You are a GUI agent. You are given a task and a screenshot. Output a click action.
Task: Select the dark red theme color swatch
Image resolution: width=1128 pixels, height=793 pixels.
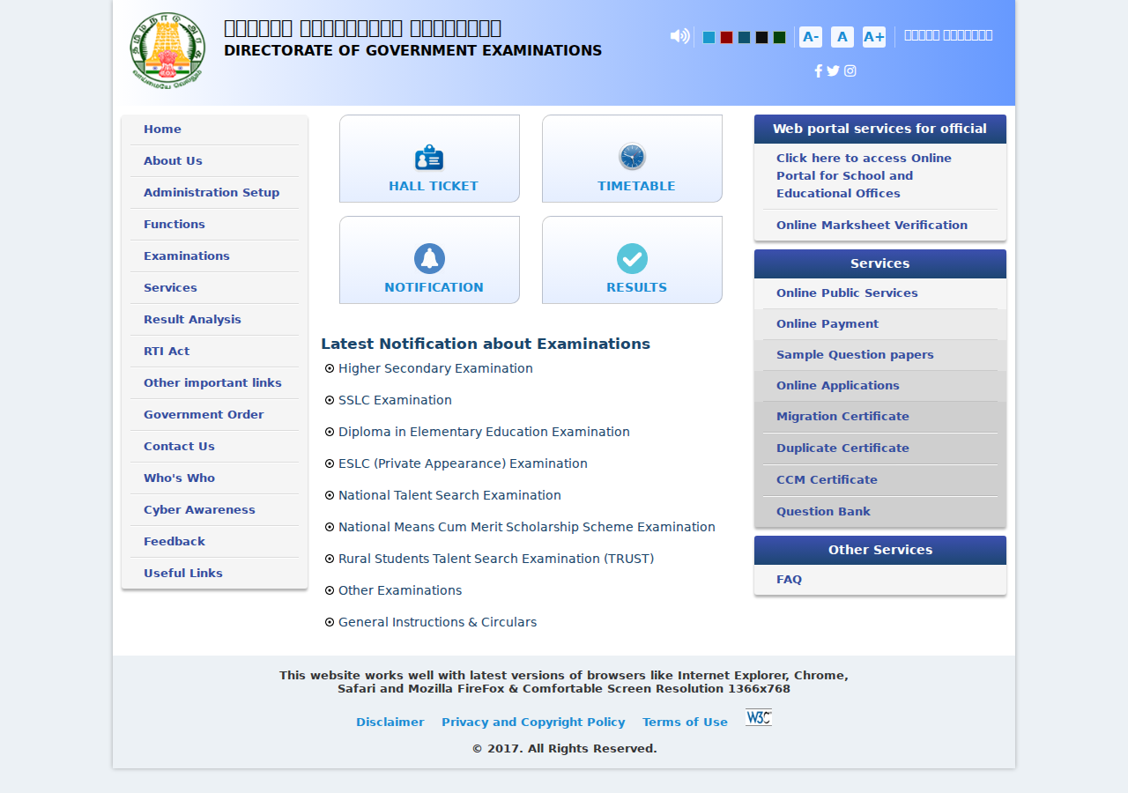pyautogui.click(x=726, y=37)
